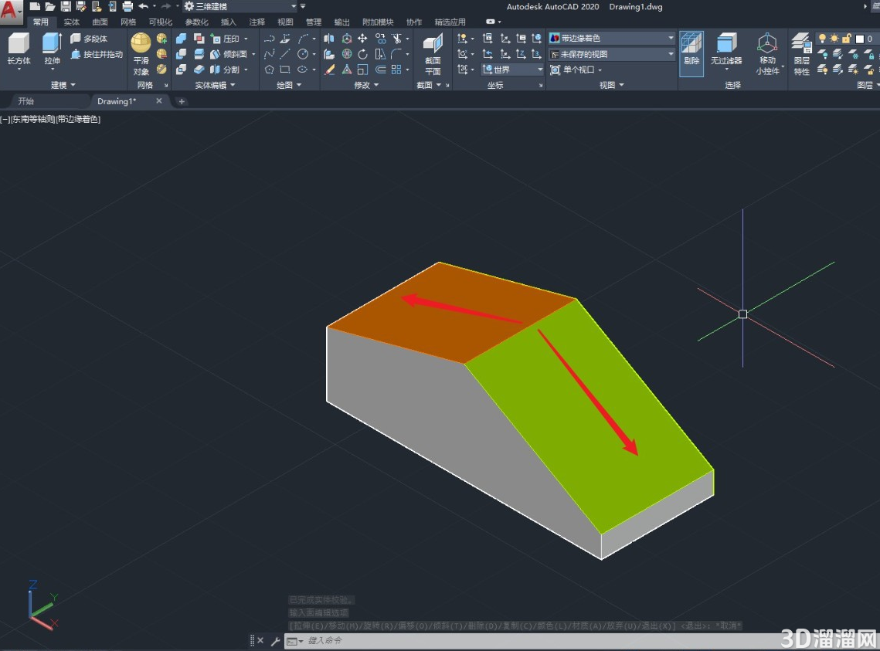Choose the Polysolid (多段体) tool
This screenshot has width=880, height=651.
point(89,39)
